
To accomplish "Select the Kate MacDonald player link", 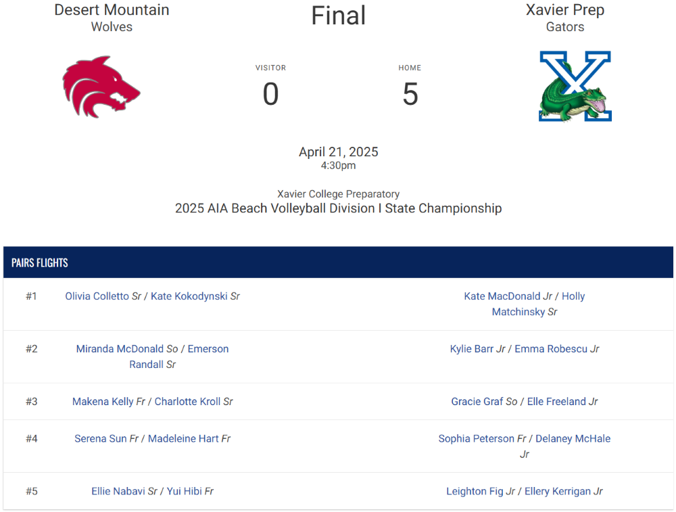I will pyautogui.click(x=502, y=296).
